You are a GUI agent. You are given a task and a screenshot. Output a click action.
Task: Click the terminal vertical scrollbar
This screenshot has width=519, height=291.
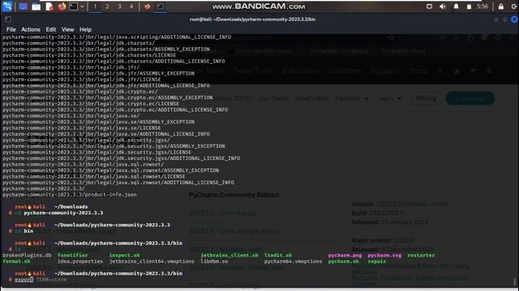[514, 282]
